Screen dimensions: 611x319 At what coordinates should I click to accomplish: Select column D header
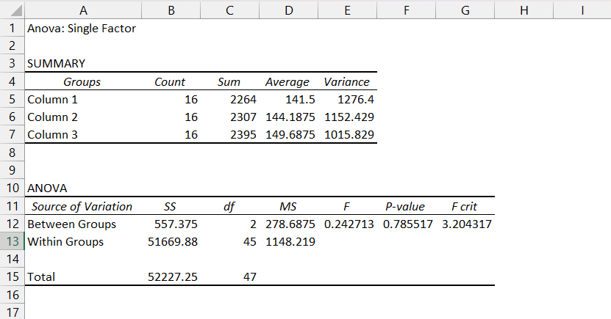point(288,10)
